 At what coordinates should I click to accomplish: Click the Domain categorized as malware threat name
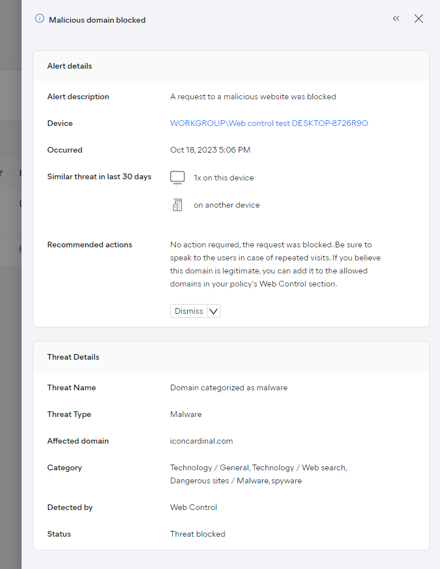coord(229,387)
